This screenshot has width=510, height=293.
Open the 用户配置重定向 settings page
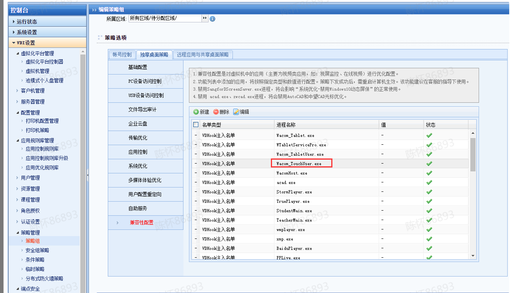[145, 194]
